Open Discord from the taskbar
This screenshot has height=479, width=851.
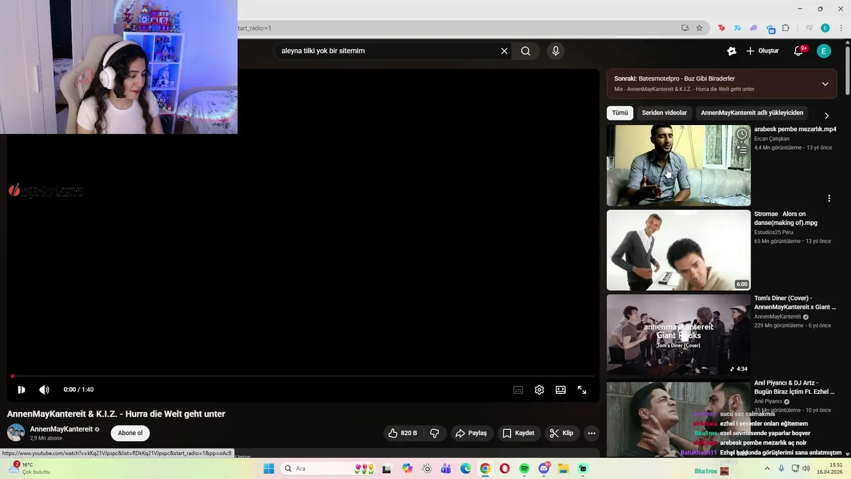544,469
